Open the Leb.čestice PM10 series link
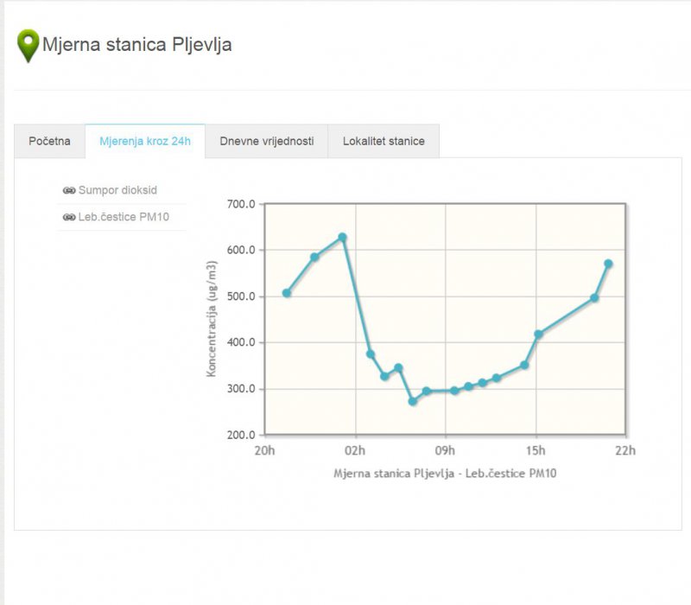 tap(124, 217)
